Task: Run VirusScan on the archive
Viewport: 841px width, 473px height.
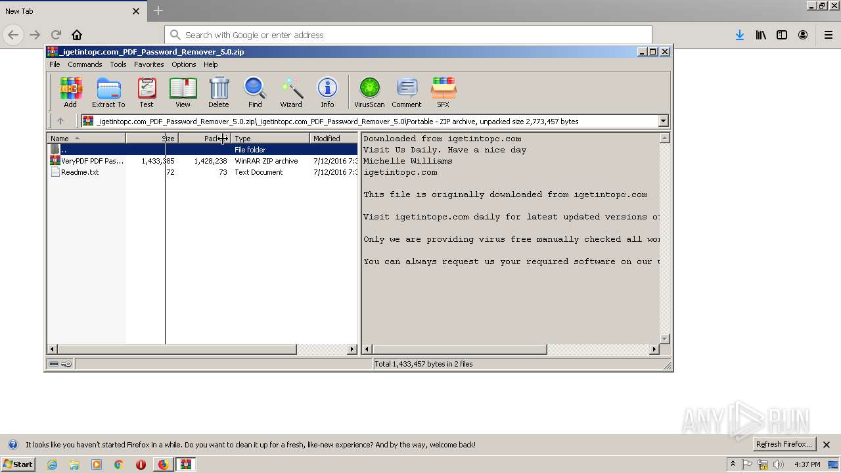Action: [x=369, y=92]
